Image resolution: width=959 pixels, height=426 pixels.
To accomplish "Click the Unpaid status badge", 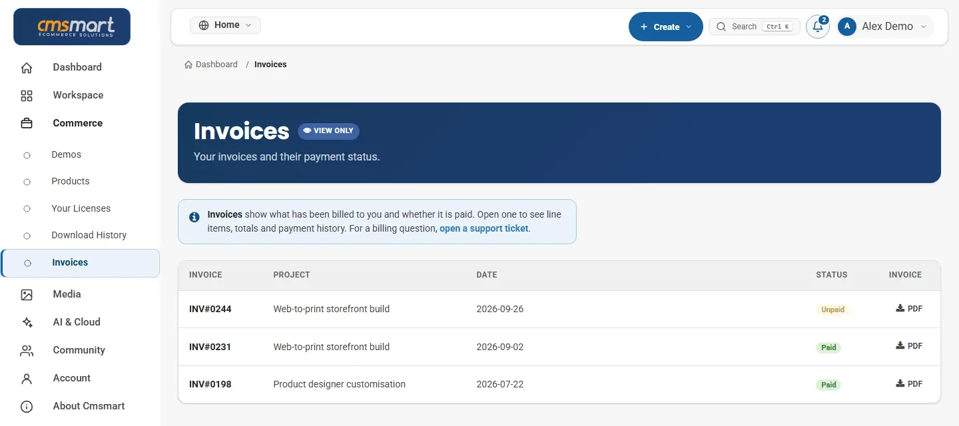I will (833, 310).
